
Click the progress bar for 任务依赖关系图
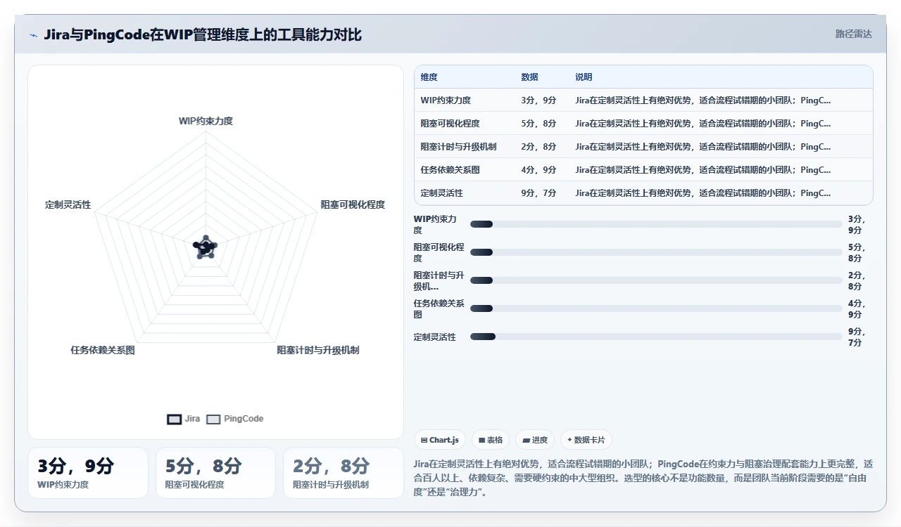(x=656, y=308)
